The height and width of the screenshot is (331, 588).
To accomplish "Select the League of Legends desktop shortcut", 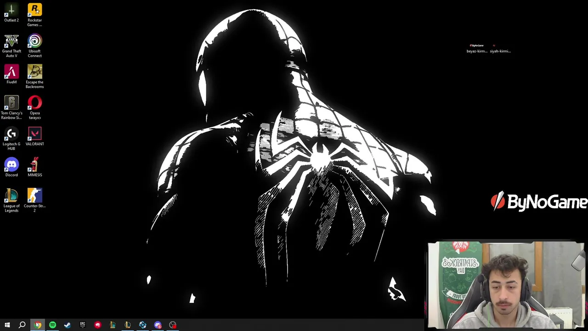I will (x=11, y=200).
